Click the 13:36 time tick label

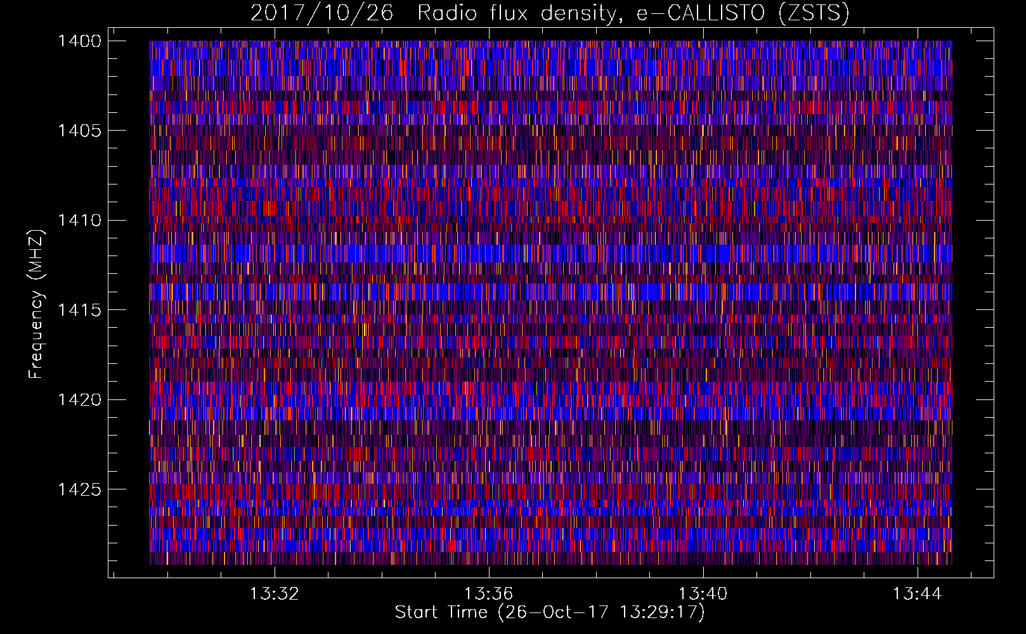coord(489,594)
